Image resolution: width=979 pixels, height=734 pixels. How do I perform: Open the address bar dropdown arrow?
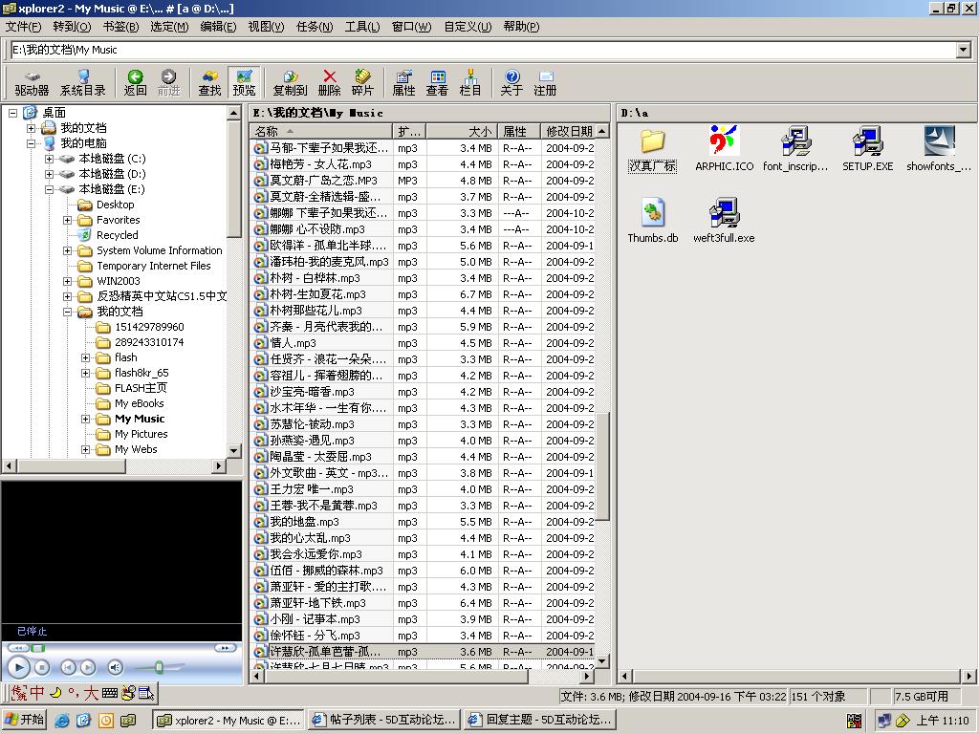click(x=964, y=50)
